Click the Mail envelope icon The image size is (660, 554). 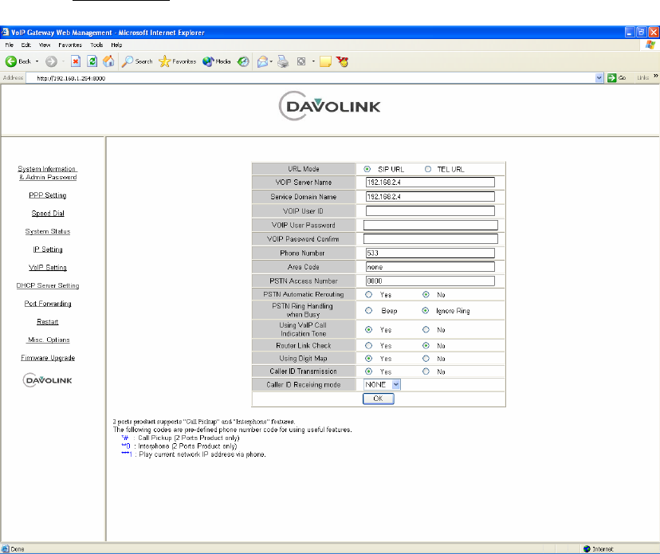[x=263, y=61]
